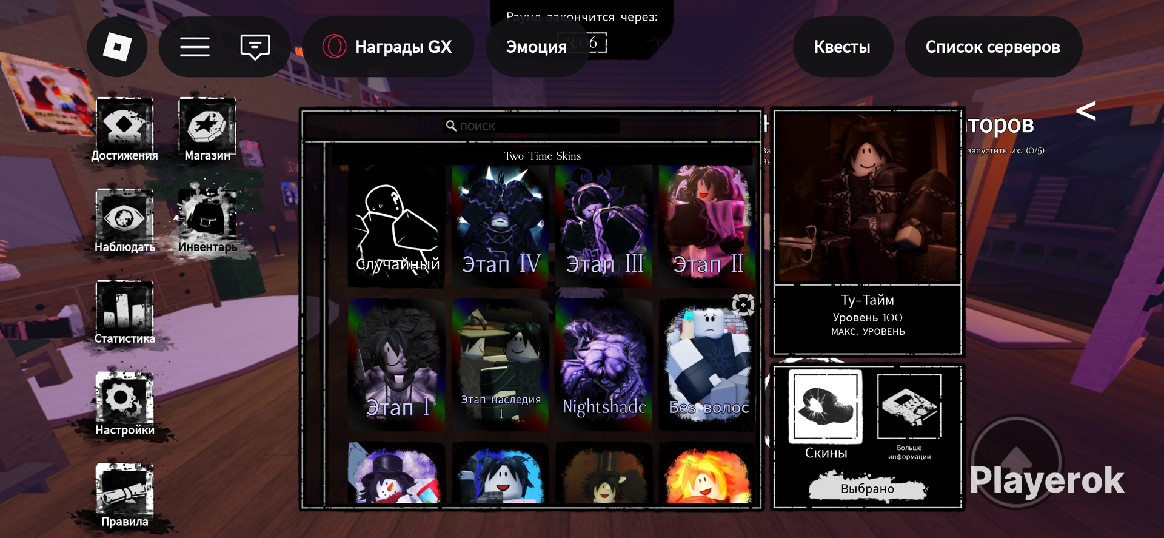Screen dimensions: 1164x538
Task: Open Награды GX rewards
Action: pyautogui.click(x=388, y=47)
